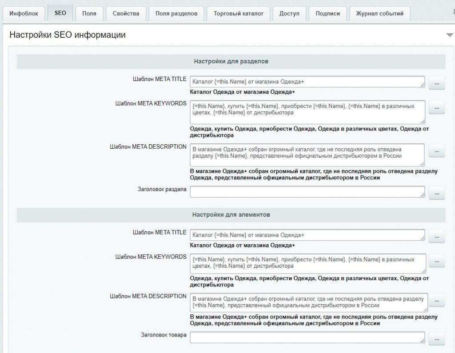Focus the empty Заголовок раздела field

(307, 192)
